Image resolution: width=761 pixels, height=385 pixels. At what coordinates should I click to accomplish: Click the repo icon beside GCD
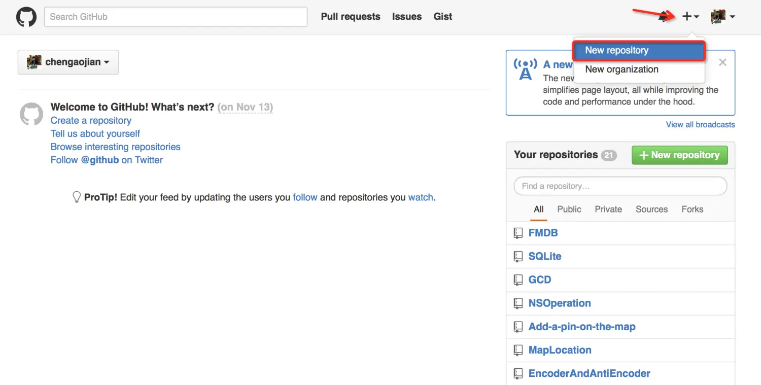[x=518, y=280]
